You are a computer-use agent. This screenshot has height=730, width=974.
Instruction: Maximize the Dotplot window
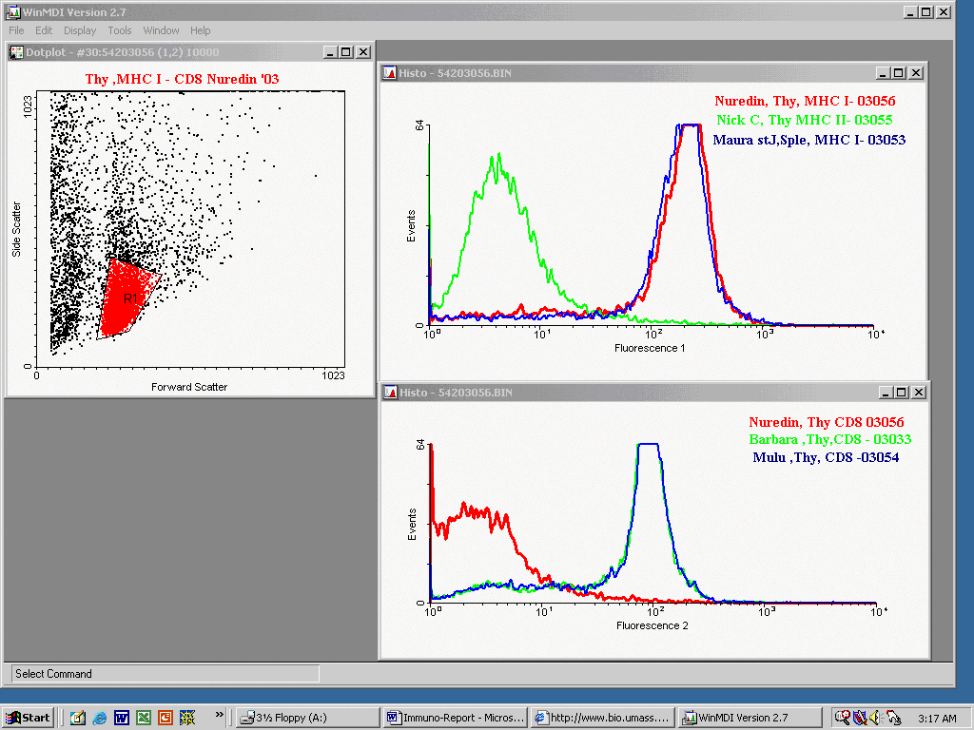coord(346,52)
